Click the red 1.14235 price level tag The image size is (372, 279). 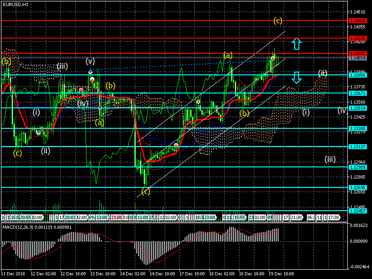click(358, 38)
